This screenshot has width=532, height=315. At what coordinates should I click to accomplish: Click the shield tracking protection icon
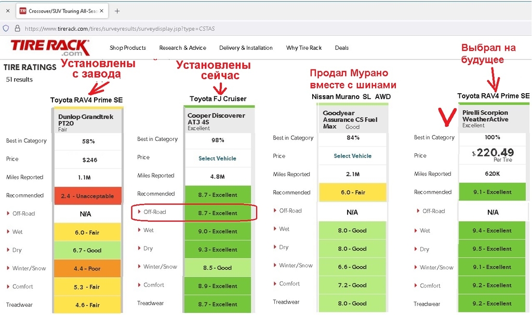tap(6, 28)
